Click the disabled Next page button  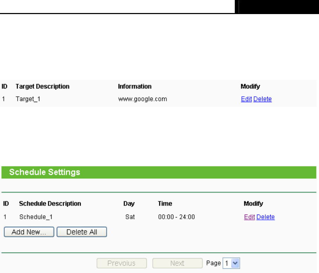[178, 263]
